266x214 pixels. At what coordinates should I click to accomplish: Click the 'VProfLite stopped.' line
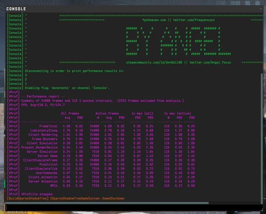(x=37, y=194)
